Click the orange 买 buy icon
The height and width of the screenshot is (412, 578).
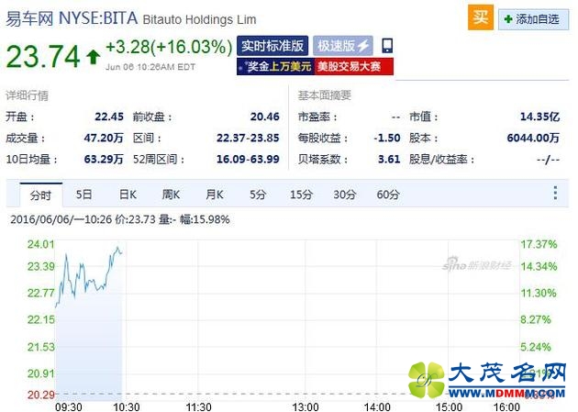(x=480, y=18)
